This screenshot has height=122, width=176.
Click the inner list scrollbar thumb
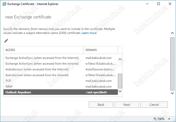pos(120,81)
